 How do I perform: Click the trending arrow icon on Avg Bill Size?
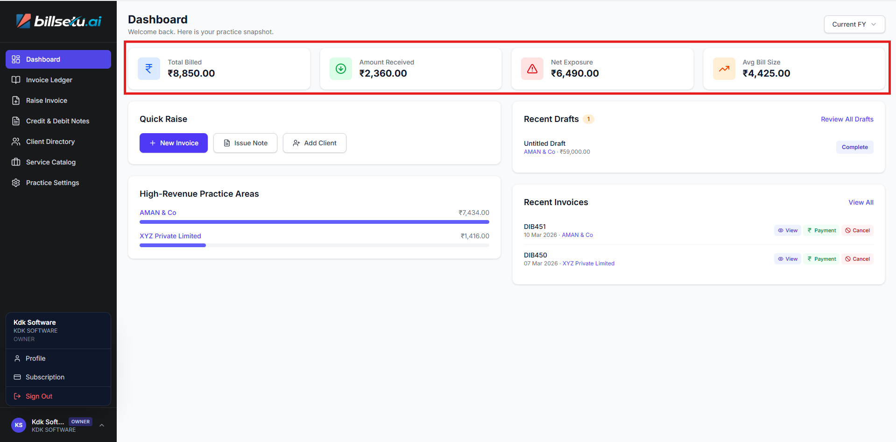click(724, 69)
